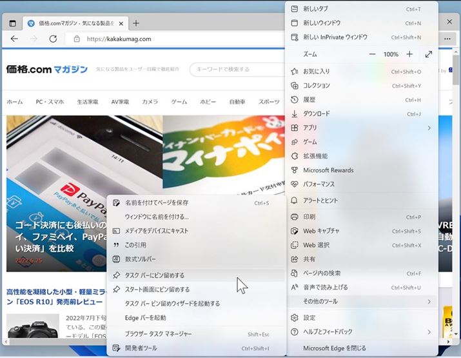This screenshot has width=461, height=358.
Task: Open アラートとヒント menu item
Action: 361,201
